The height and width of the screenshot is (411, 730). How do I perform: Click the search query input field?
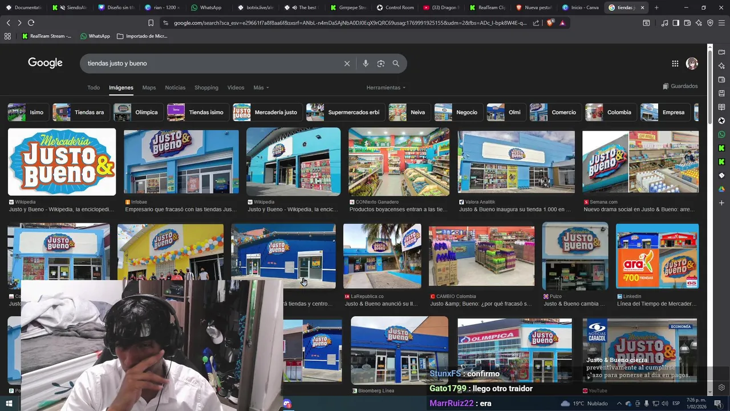pyautogui.click(x=211, y=63)
